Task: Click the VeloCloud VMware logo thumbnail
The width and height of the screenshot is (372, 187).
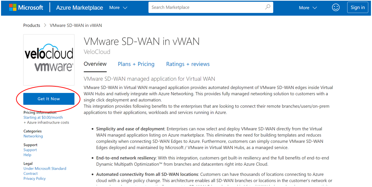Action: [49, 60]
